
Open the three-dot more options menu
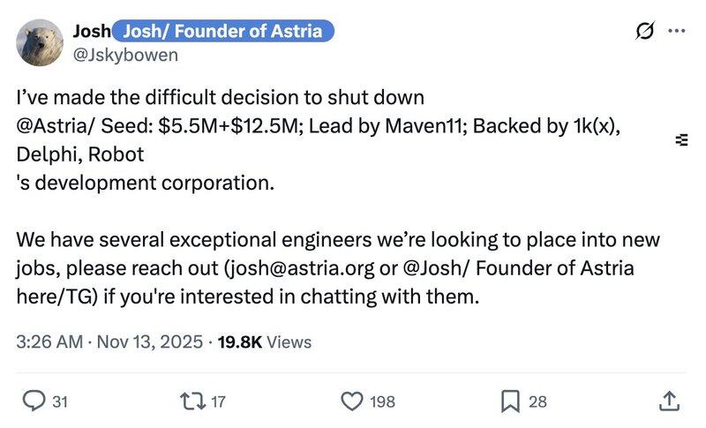pos(677,31)
